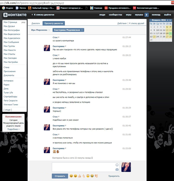This screenshot has width=174, height=181.
Task: Open the emoji picker smiley in message box
Action: (x=117, y=165)
